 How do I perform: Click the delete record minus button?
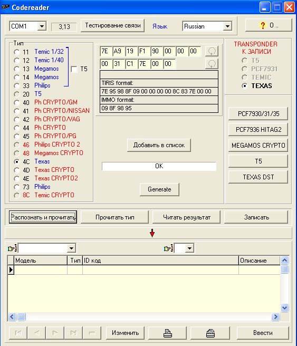coord(92,333)
